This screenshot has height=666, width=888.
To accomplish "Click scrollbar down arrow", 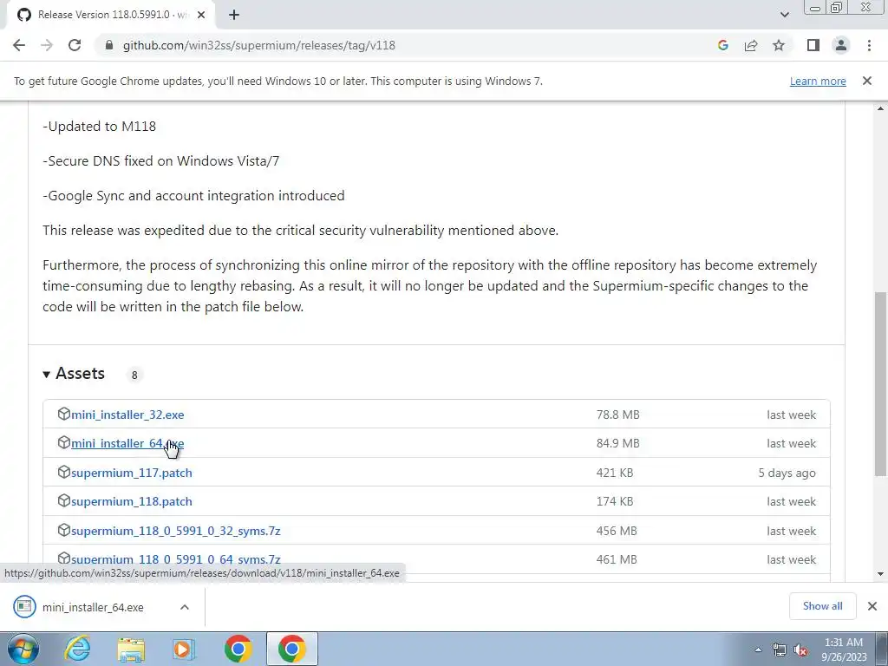I will [x=881, y=573].
